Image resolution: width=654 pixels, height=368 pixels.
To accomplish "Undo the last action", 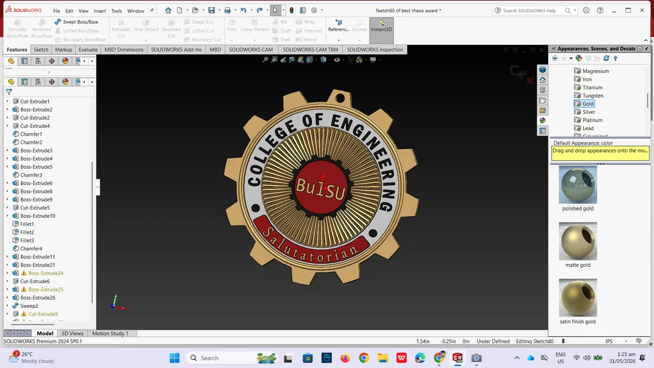I will tap(243, 11).
